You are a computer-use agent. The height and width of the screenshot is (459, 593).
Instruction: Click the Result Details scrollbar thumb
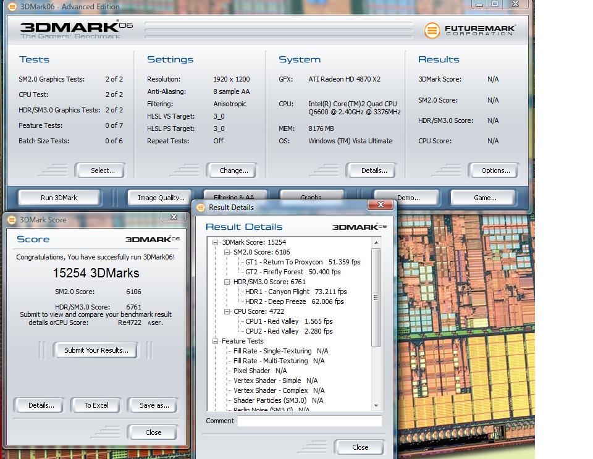click(376, 298)
